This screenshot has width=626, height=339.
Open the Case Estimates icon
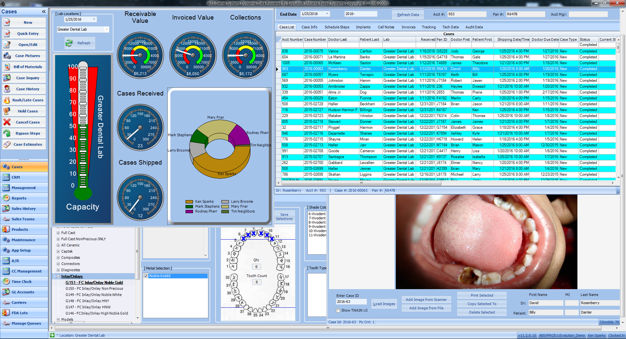click(7, 144)
